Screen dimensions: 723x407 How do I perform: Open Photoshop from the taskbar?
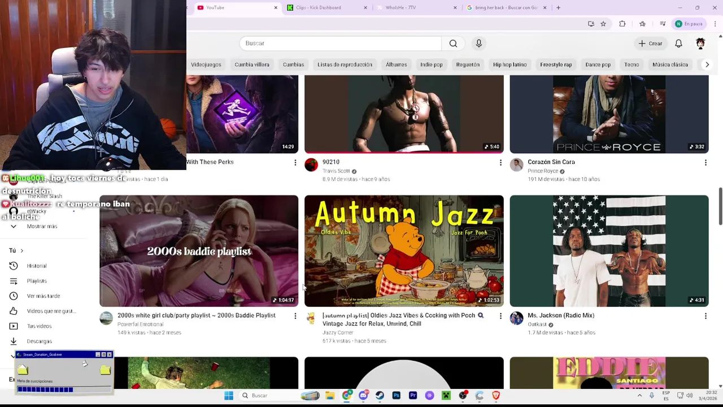click(396, 396)
